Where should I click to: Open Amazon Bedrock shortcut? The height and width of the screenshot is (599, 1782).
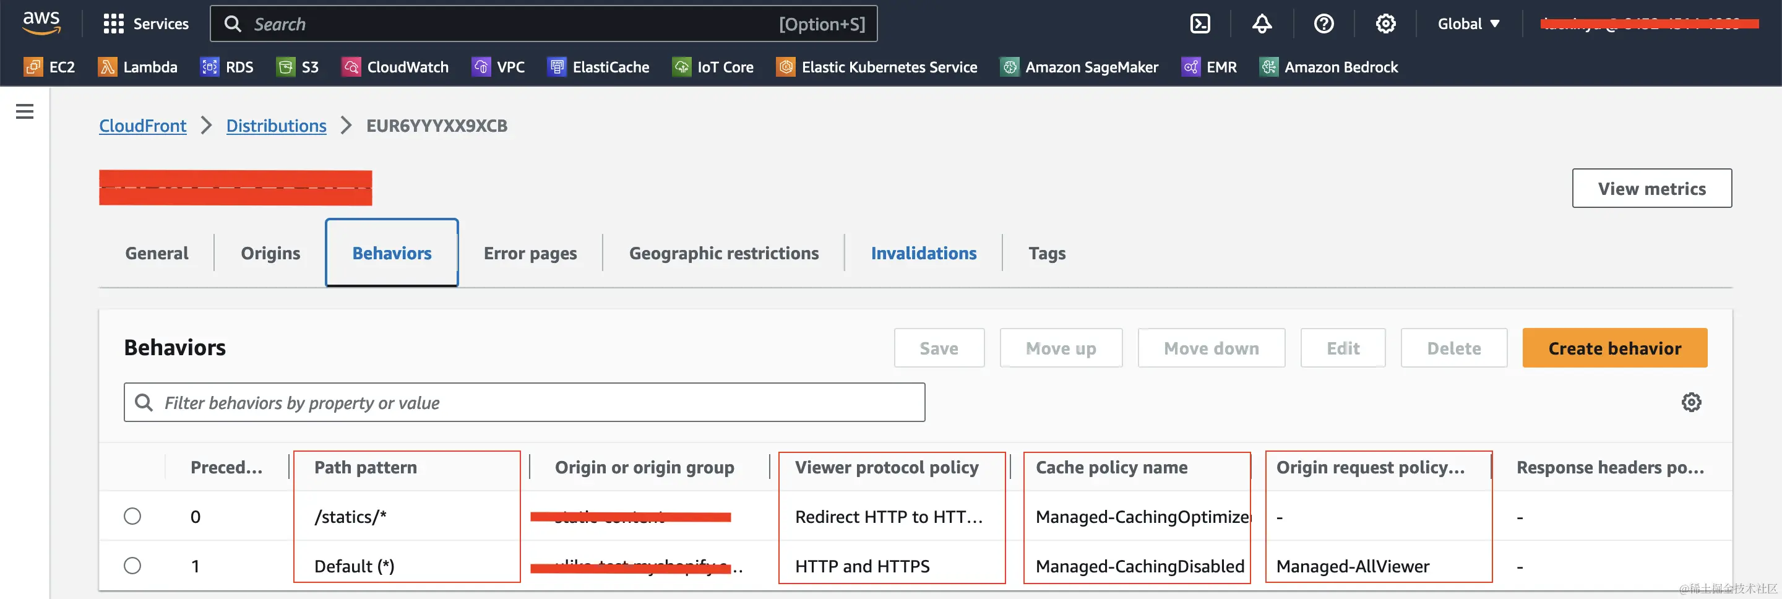[x=1329, y=67]
